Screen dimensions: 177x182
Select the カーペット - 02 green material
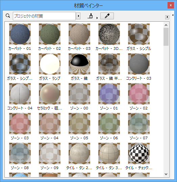(x=50, y=34)
